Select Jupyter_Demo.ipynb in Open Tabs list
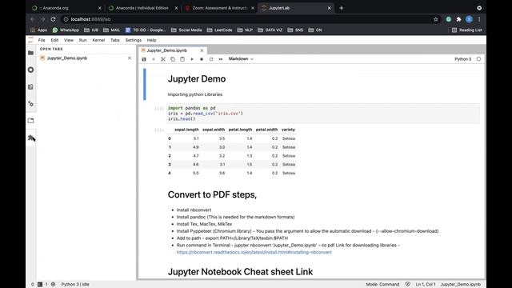The height and width of the screenshot is (288, 512). pos(67,58)
